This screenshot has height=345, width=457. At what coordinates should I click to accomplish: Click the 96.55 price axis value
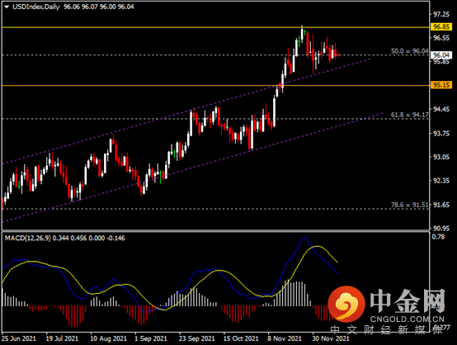point(441,38)
